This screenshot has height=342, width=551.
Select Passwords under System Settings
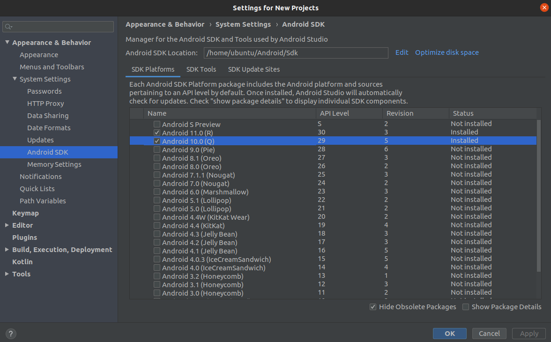pos(44,91)
